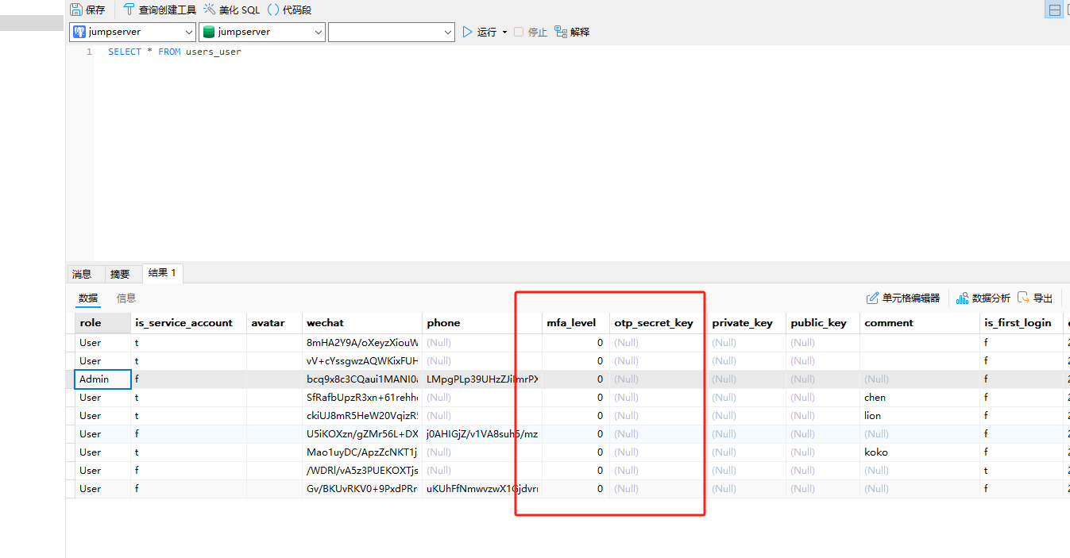This screenshot has height=558, width=1070.
Task: Select the 结果 1 tab
Action: [x=162, y=273]
